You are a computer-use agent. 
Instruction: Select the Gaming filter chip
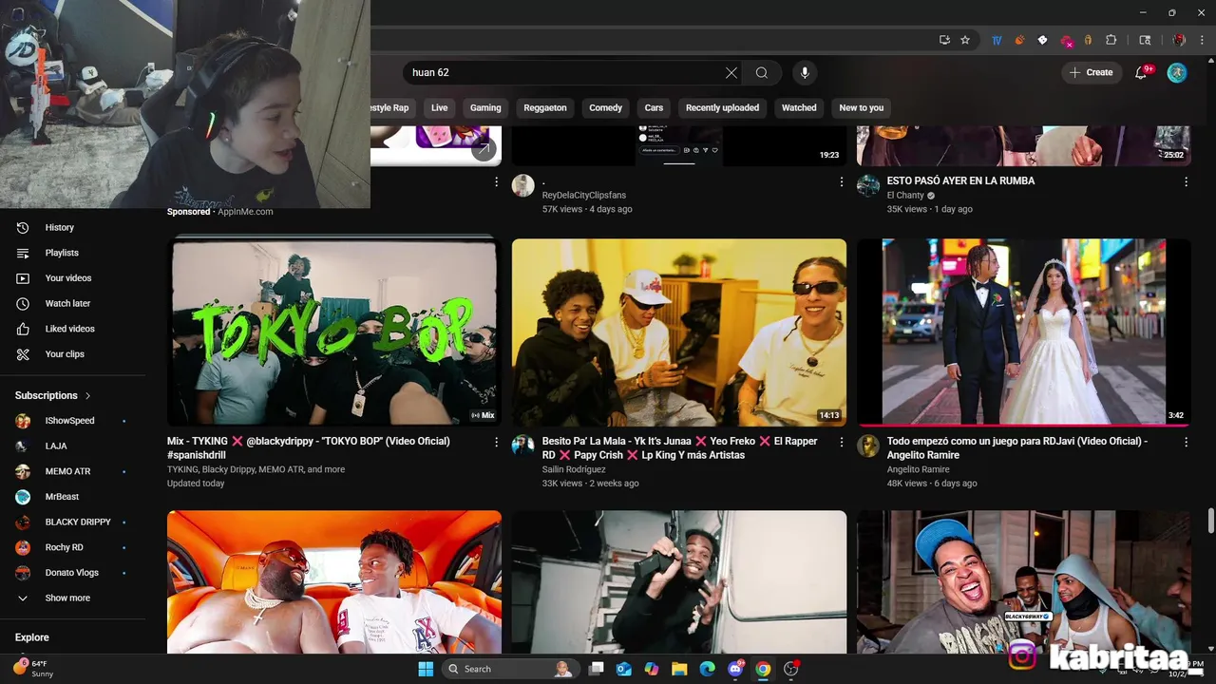pyautogui.click(x=485, y=107)
